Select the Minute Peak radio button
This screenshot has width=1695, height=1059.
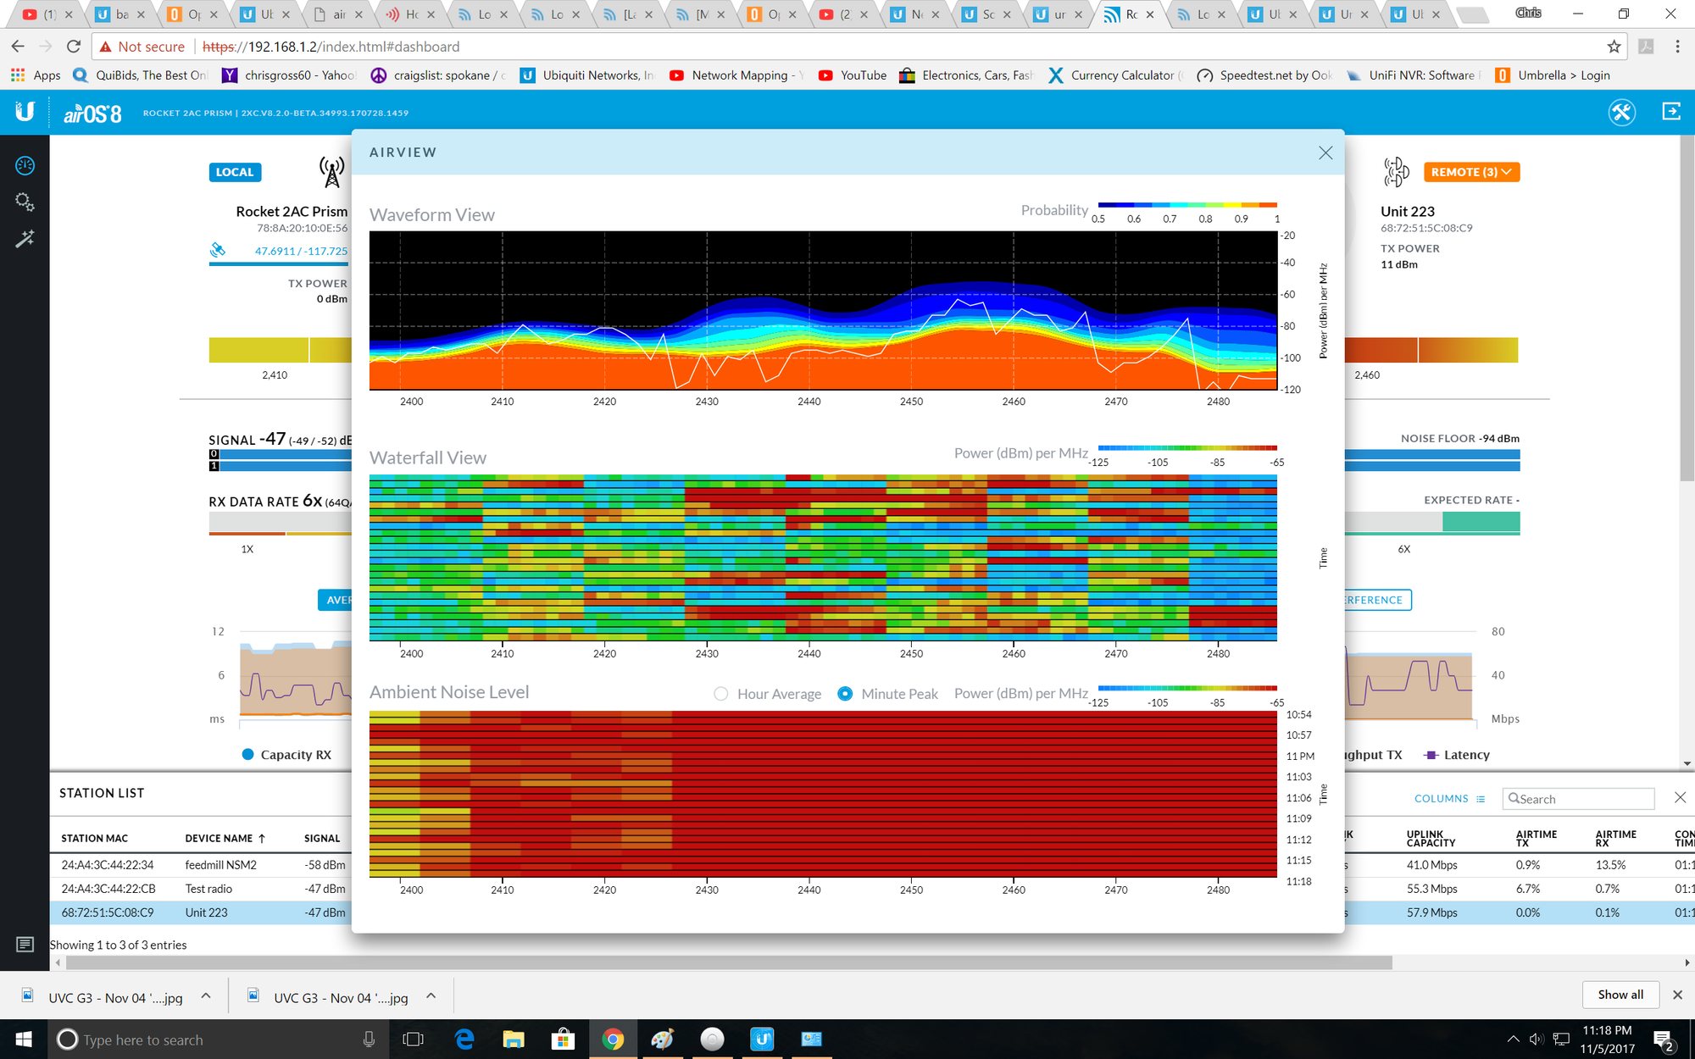(x=845, y=693)
